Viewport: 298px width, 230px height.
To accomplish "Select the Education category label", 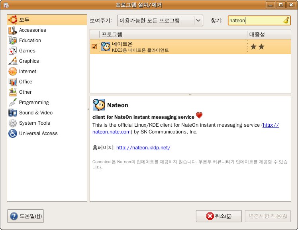I will [x=30, y=41].
